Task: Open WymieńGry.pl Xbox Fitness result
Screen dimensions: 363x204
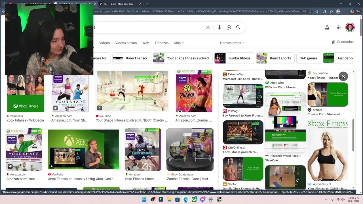Action: [x=328, y=150]
